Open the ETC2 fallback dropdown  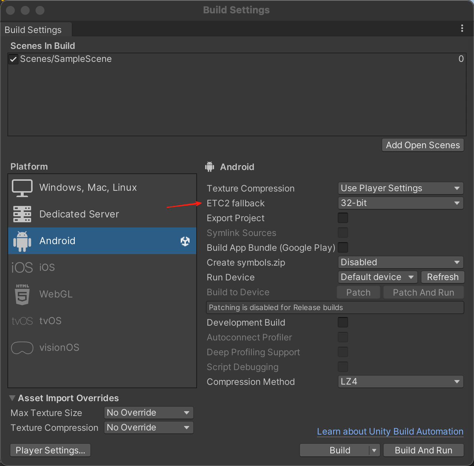click(400, 203)
